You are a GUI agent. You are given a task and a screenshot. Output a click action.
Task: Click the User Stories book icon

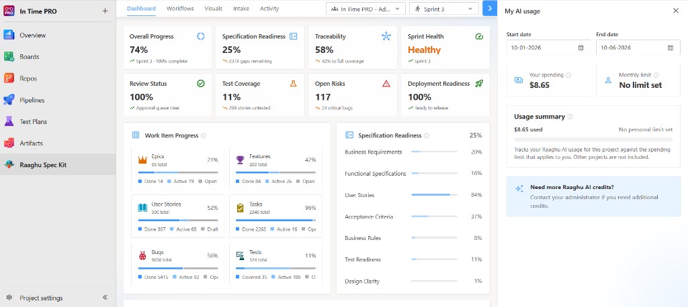[142, 208]
